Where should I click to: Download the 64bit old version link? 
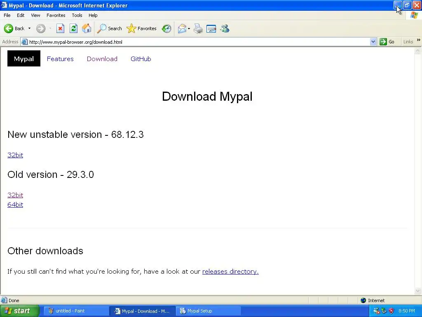click(15, 205)
